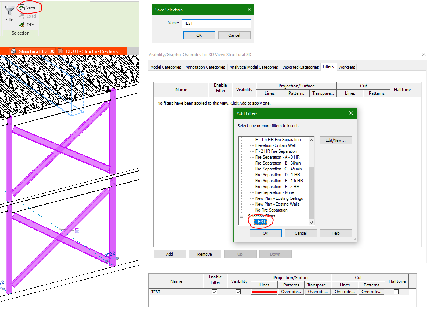Toggle Visibility checkbox for the TEST filter
The height and width of the screenshot is (310, 429).
[239, 291]
